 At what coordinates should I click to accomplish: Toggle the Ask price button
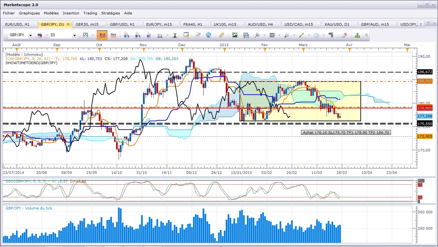click(113, 35)
